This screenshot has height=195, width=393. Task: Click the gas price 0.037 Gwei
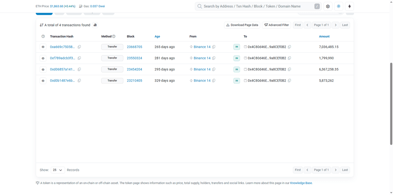pos(97,6)
